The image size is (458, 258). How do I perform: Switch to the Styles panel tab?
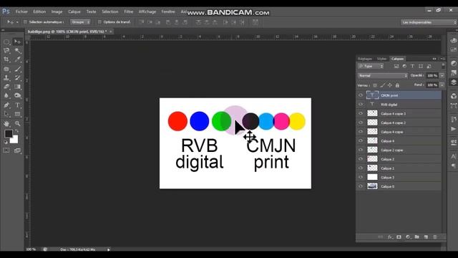pos(381,59)
